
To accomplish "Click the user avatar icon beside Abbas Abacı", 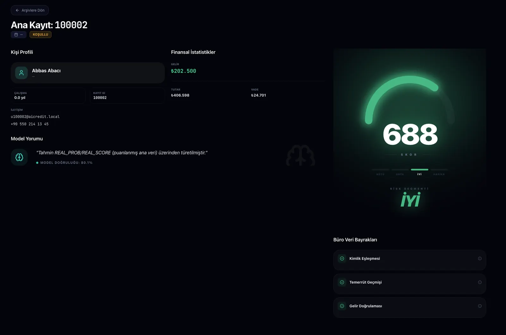I will 22,73.
